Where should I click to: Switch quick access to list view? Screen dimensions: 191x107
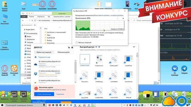99,47
